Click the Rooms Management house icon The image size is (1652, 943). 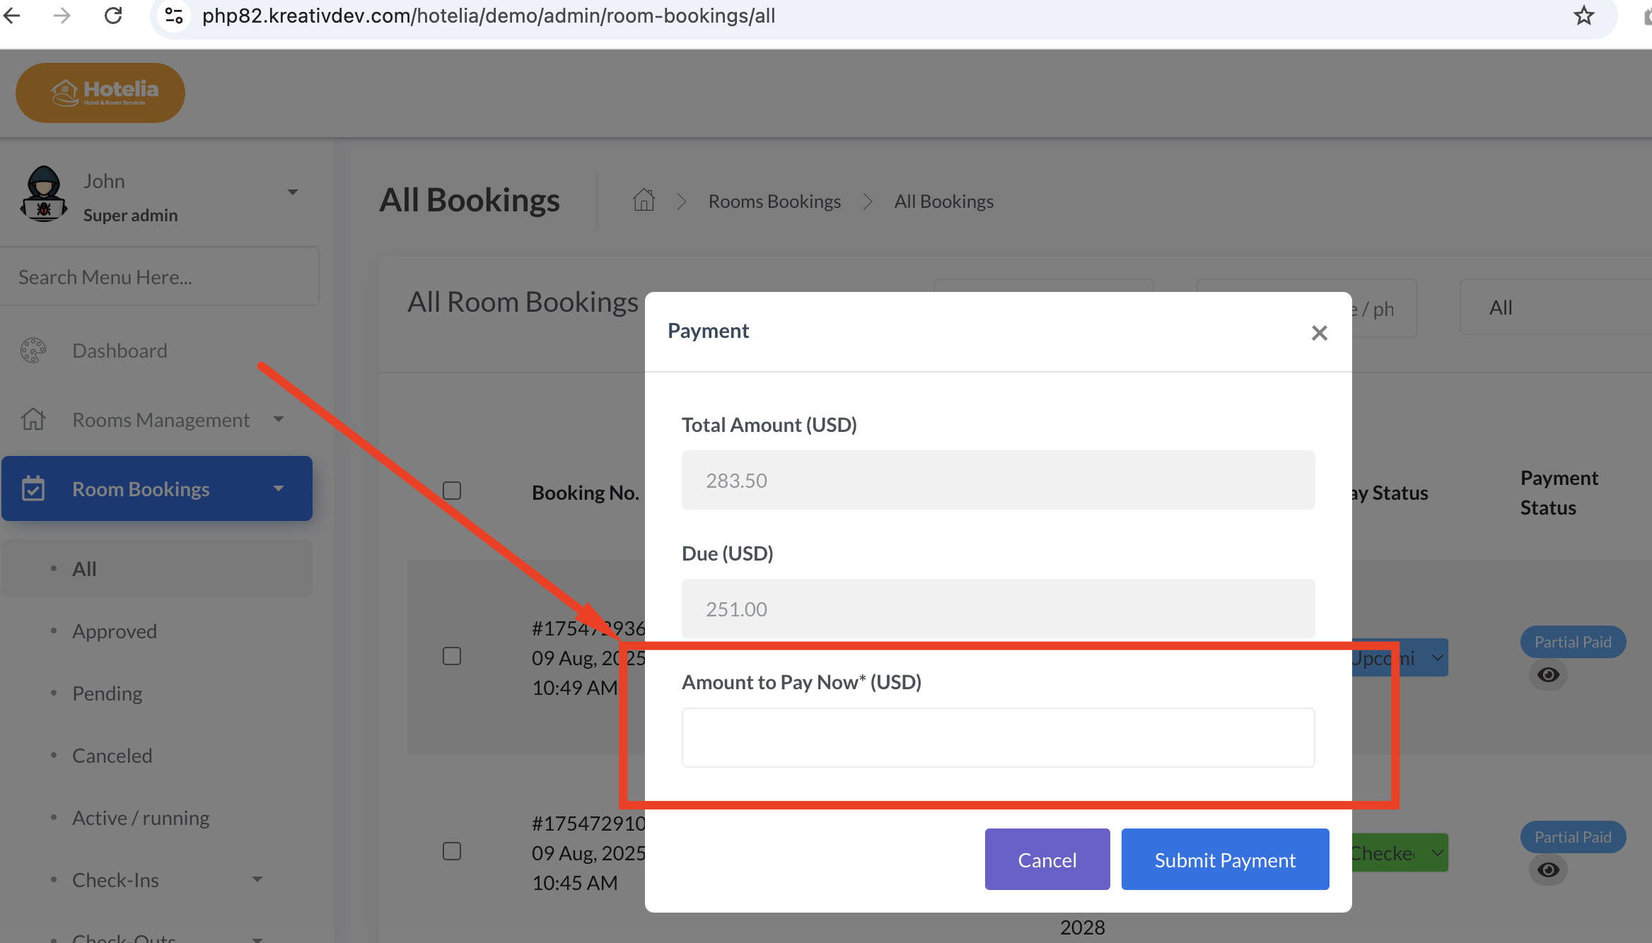(x=33, y=419)
